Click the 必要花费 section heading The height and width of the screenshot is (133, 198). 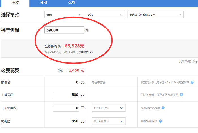(10, 70)
